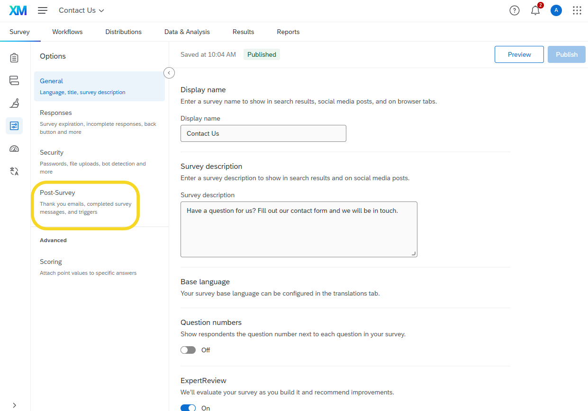Open the Translations icon
The image size is (588, 411).
[14, 171]
